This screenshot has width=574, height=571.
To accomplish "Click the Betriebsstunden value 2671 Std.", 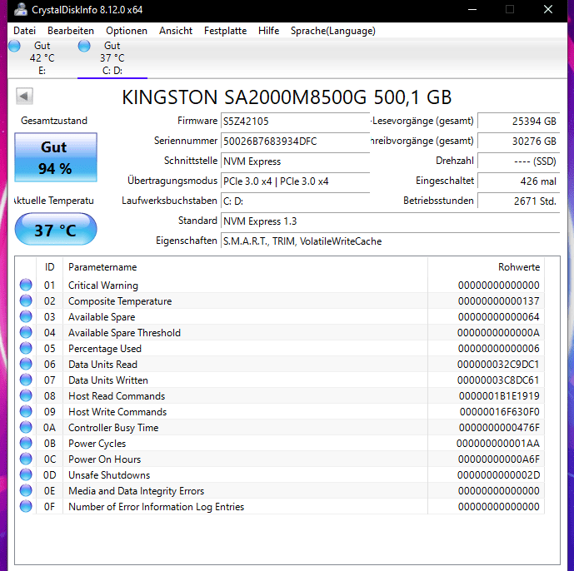I will click(519, 201).
